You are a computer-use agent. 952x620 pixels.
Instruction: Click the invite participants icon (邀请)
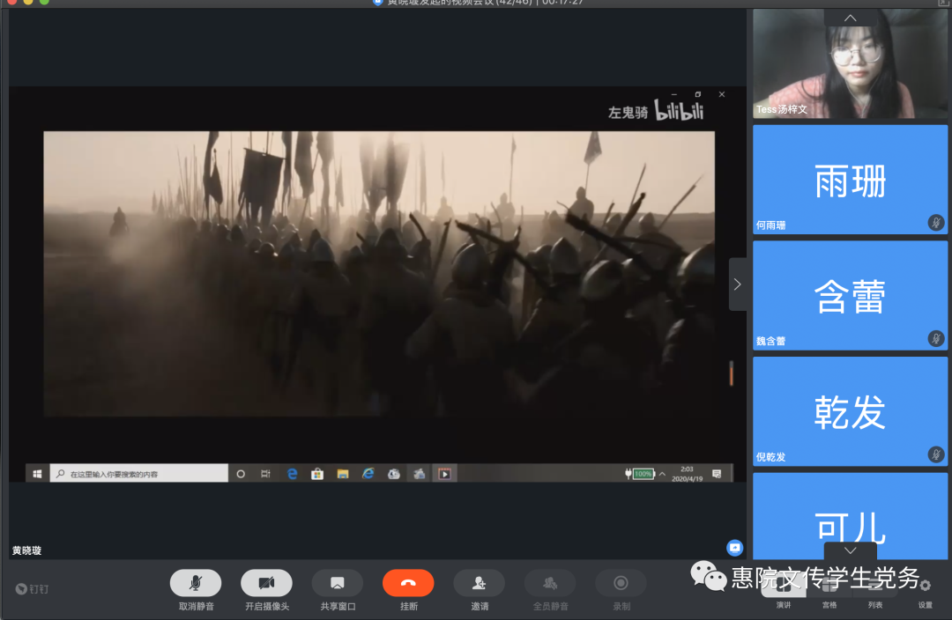point(479,583)
